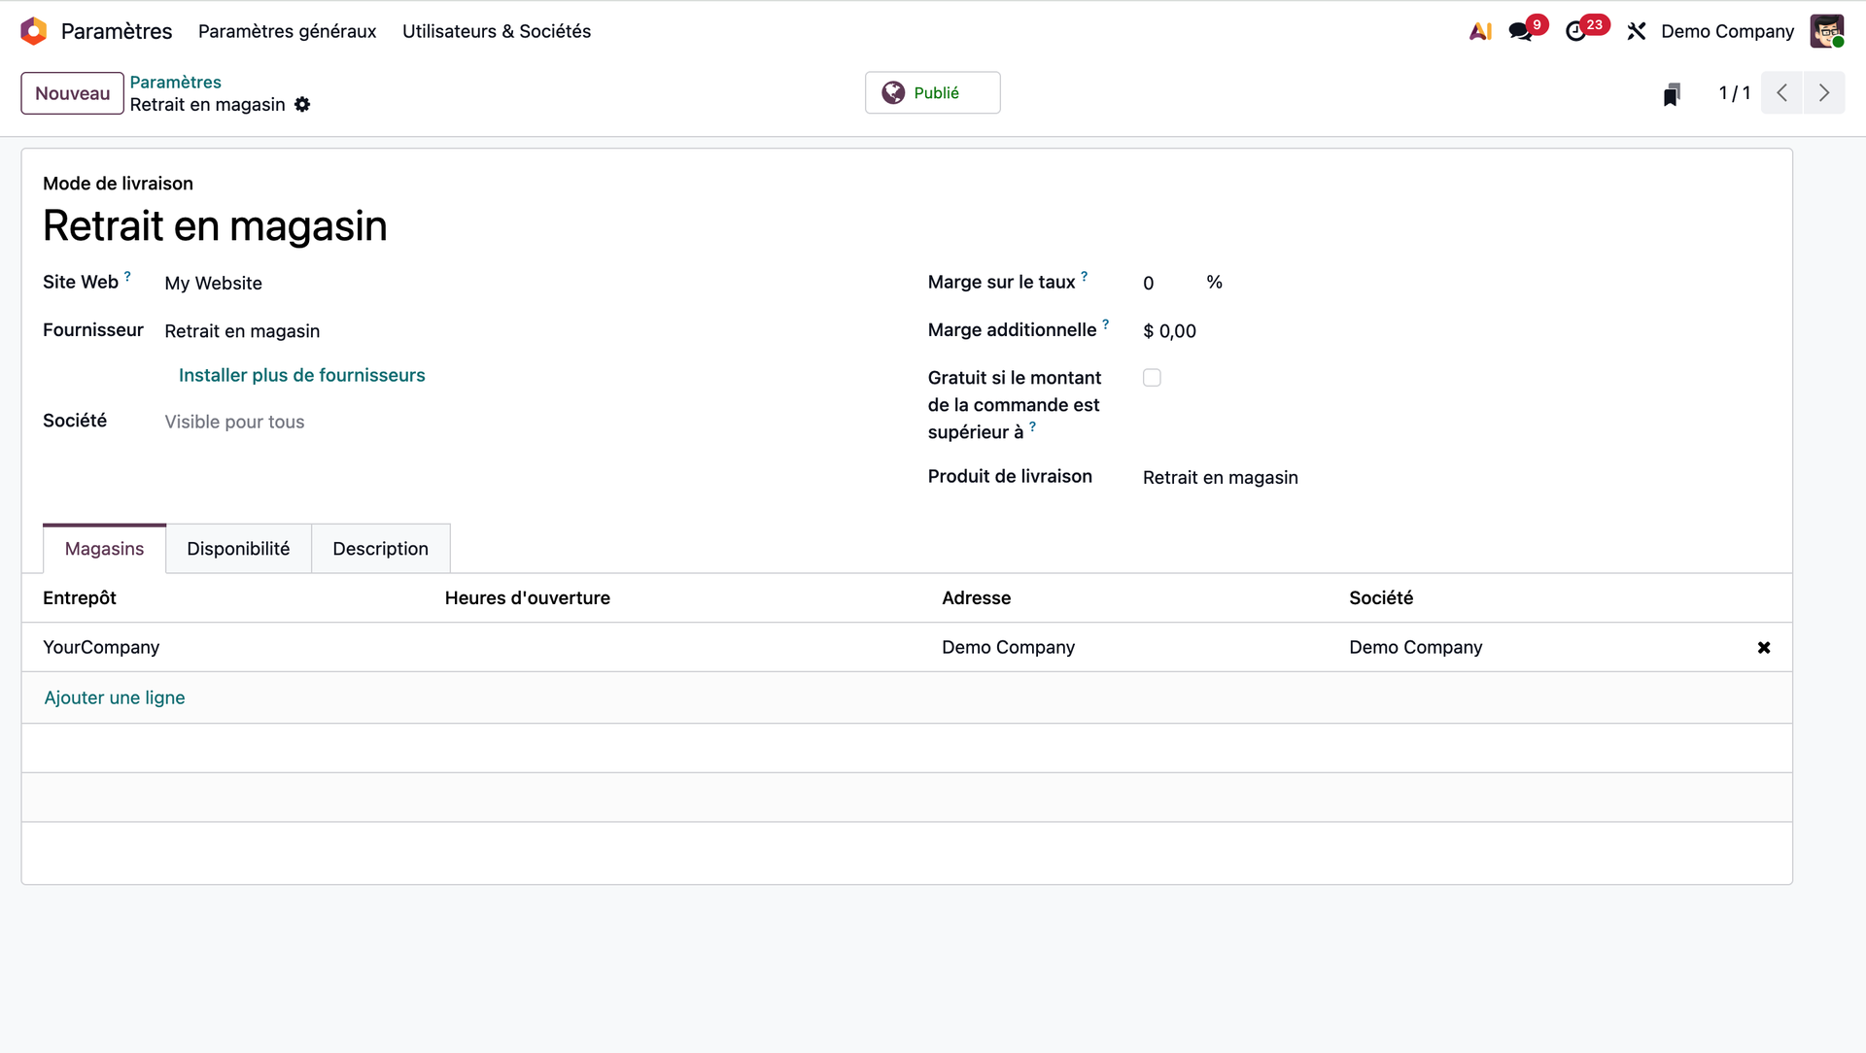Viewport: 1866px width, 1053px height.
Task: Open the Utilisateurs & Sociétés menu
Action: pos(496,31)
